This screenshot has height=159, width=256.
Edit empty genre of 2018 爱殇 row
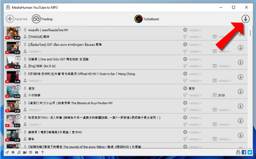195,95
